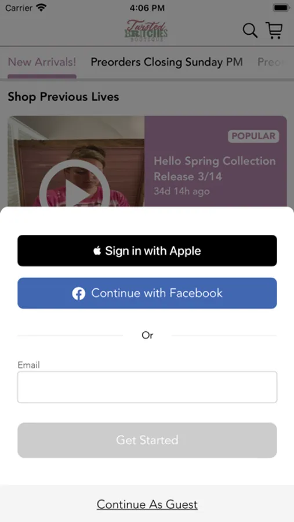Screen dimensions: 294x522
Task: Open the shopping cart icon
Action: click(x=274, y=30)
